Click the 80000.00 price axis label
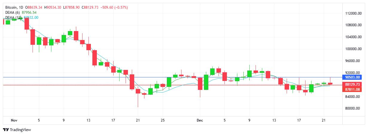368x135 pixels. [x=353, y=109]
